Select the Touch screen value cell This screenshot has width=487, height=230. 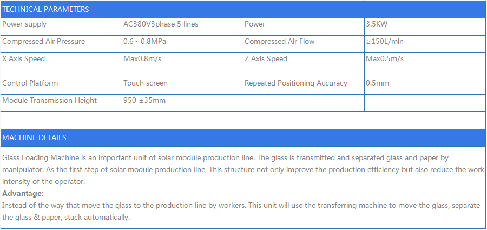click(183, 86)
